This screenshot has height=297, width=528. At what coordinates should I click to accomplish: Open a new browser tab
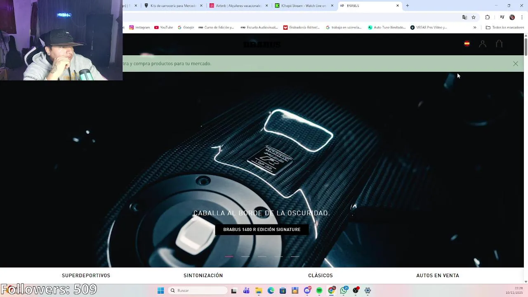tap(408, 6)
